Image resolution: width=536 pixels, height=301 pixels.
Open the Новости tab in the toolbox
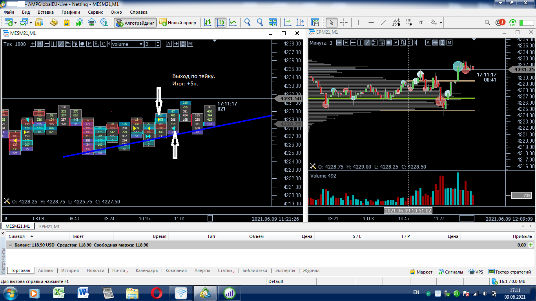pos(95,270)
